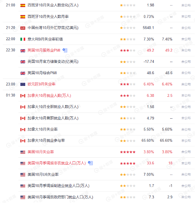
Task: Click the US flag beside 美国10月U6失业率
Action: pos(23,175)
